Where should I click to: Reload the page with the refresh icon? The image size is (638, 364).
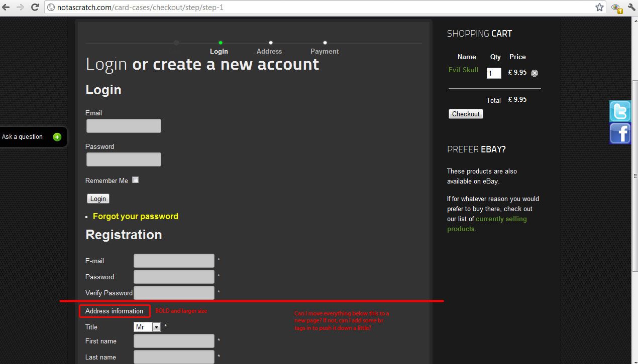(35, 7)
